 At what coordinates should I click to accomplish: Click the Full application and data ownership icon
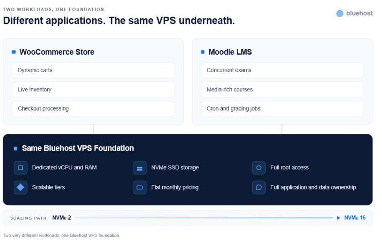259,187
